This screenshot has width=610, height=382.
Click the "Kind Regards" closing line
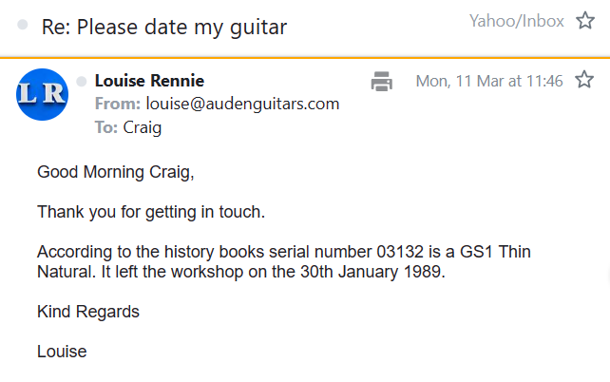(87, 312)
